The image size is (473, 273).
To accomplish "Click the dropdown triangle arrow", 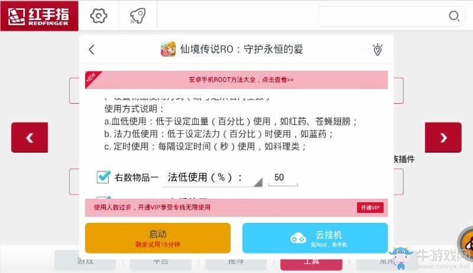I will click(x=258, y=182).
